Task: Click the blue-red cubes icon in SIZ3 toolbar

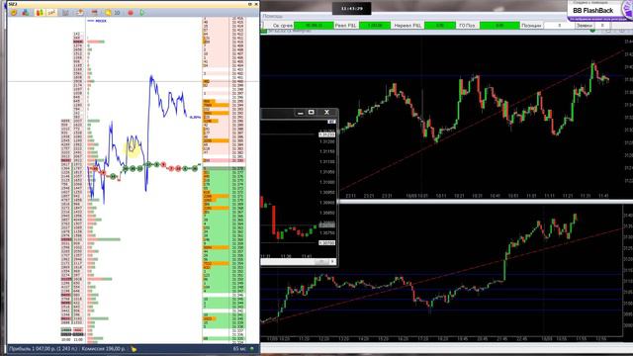Action: (26, 13)
